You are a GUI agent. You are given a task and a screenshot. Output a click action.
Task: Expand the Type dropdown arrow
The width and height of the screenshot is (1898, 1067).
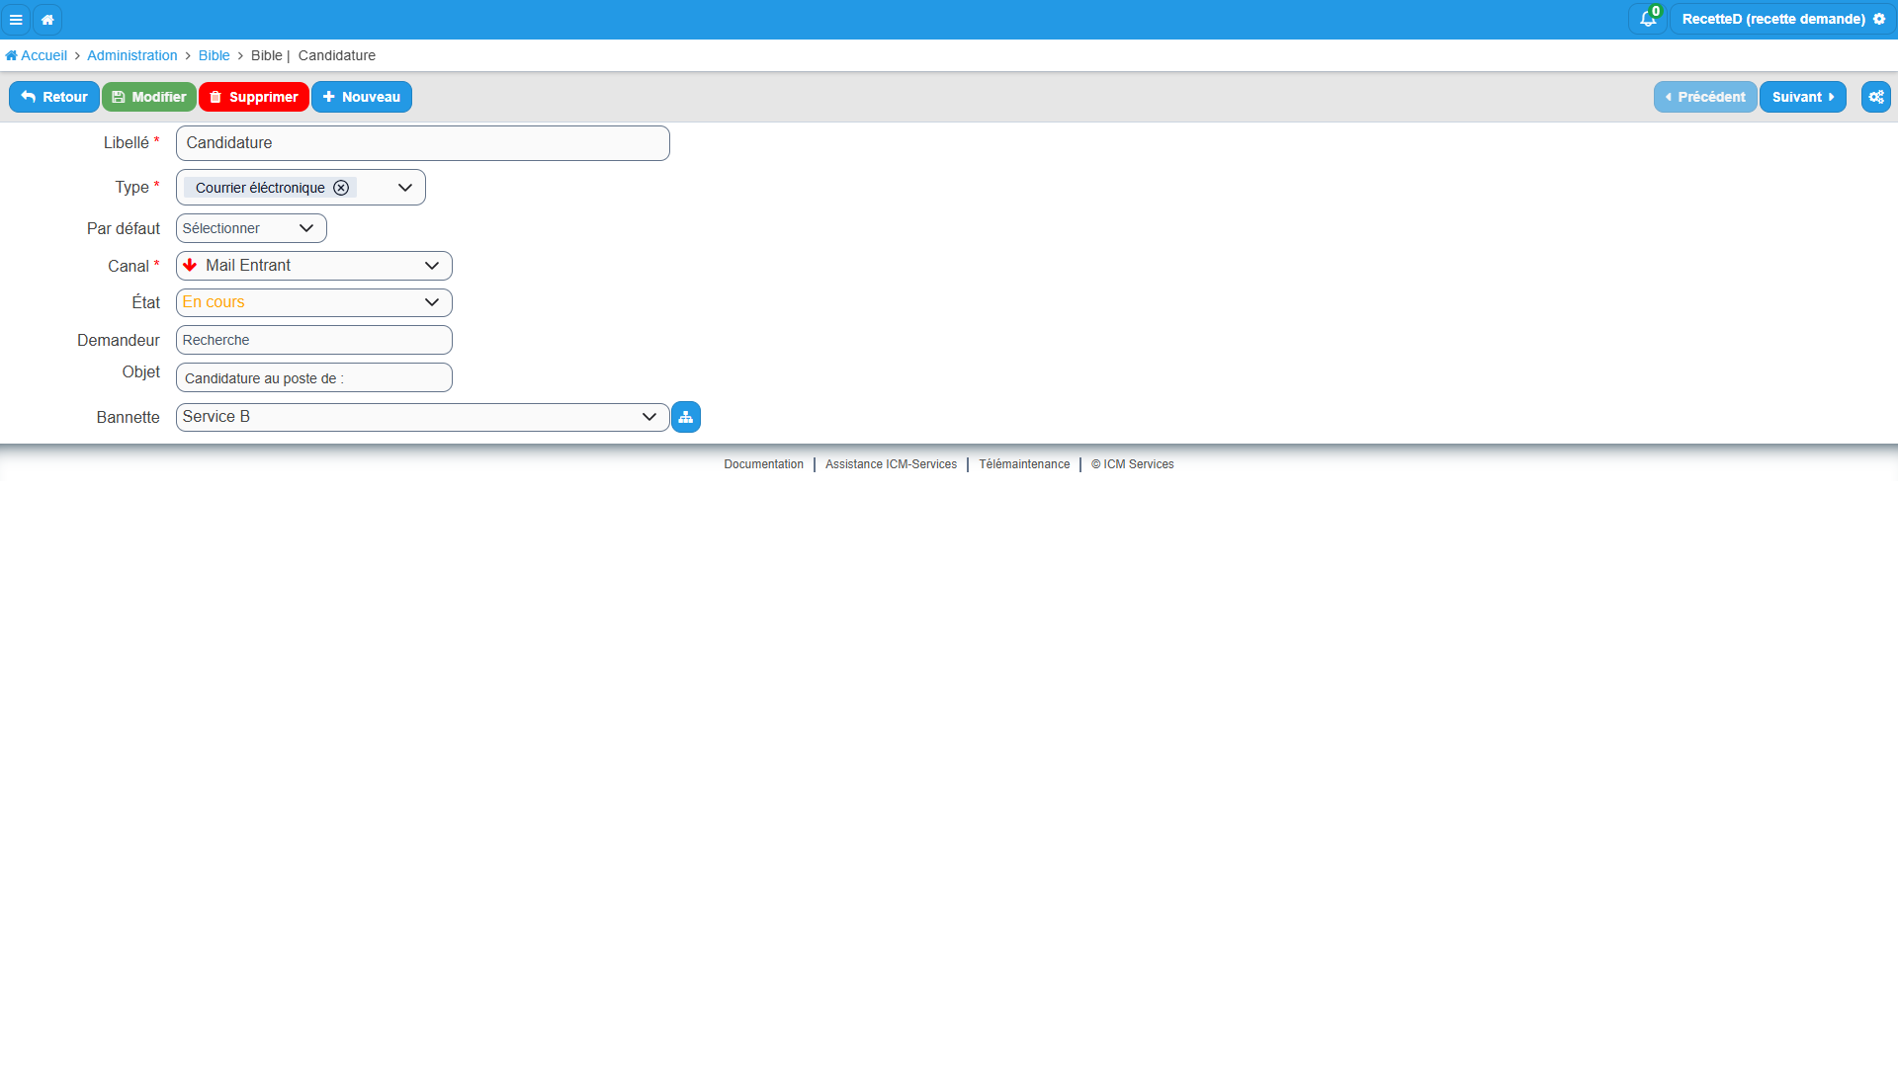point(405,188)
